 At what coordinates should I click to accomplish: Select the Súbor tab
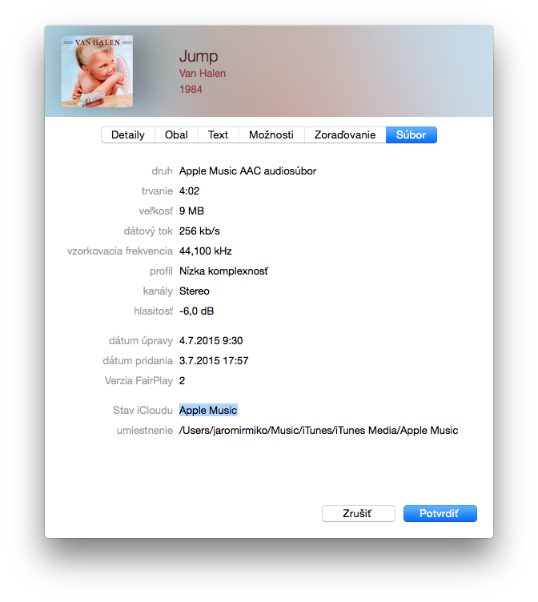[x=411, y=134]
